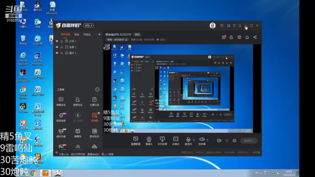Toggle lock on 图片 1 source
The height and width of the screenshot is (177, 315).
click(x=62, y=53)
